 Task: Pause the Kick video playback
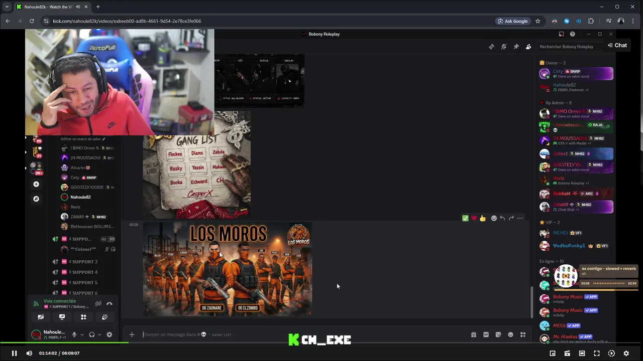(x=14, y=353)
